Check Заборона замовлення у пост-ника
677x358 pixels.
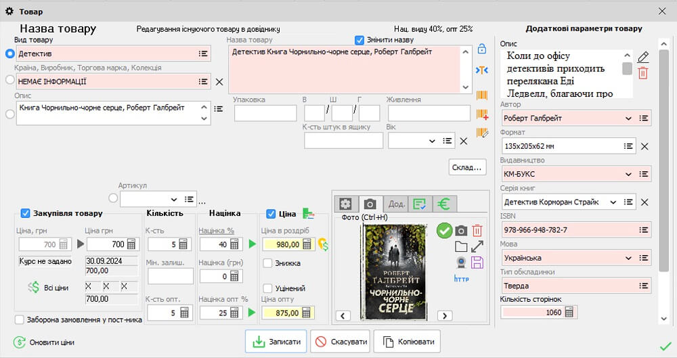click(20, 319)
